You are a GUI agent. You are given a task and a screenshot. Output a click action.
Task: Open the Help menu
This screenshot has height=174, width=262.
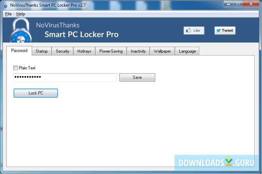tap(21, 14)
